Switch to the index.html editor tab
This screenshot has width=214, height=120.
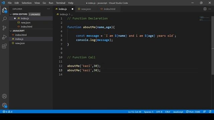[x=109, y=9]
